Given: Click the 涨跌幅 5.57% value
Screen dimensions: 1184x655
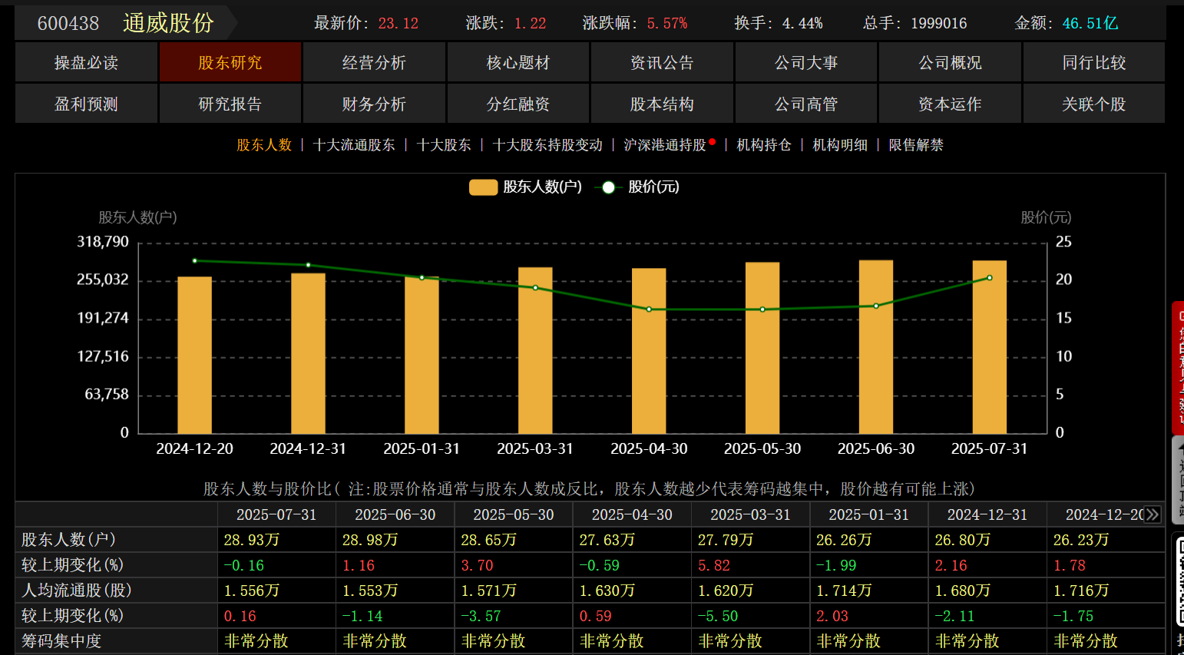Looking at the screenshot, I should 667,24.
